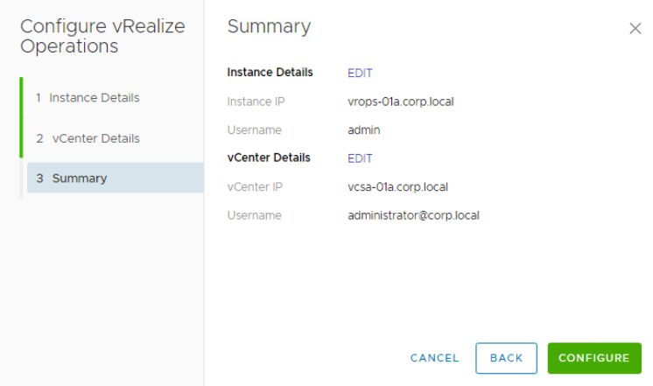Viewport: 653px width, 386px height.
Task: Click the vcsa-01a.corp.local vCenter IP value
Action: pyautogui.click(x=397, y=186)
